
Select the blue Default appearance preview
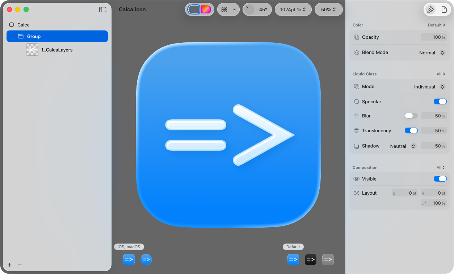293,260
